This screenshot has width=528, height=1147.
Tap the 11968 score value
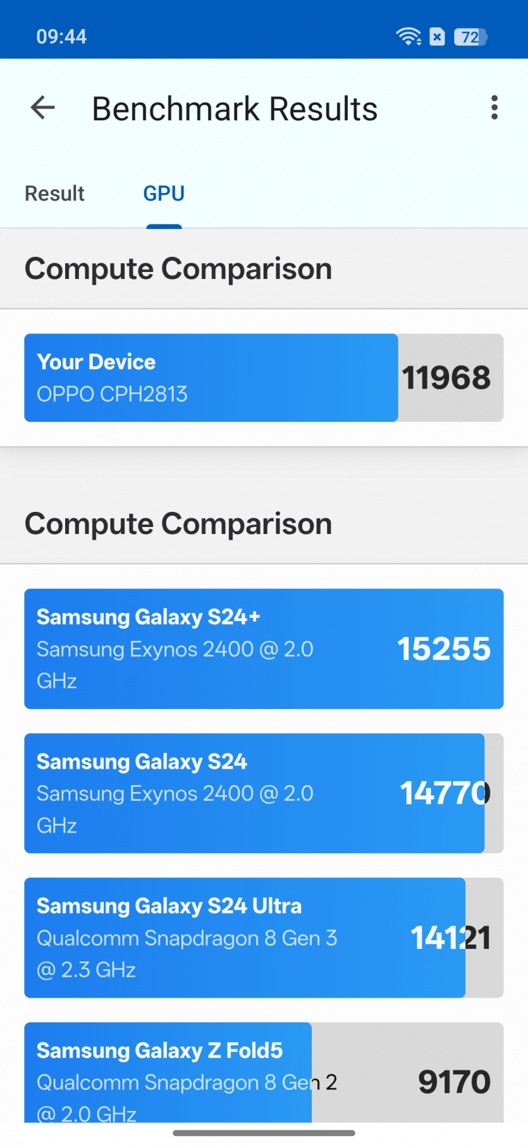coord(446,378)
